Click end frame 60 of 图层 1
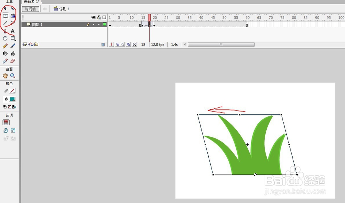This screenshot has height=203, width=345. coord(247,25)
